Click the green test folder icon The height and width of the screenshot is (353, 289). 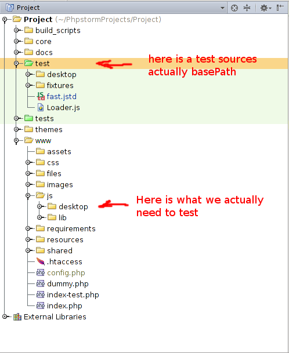click(28, 63)
